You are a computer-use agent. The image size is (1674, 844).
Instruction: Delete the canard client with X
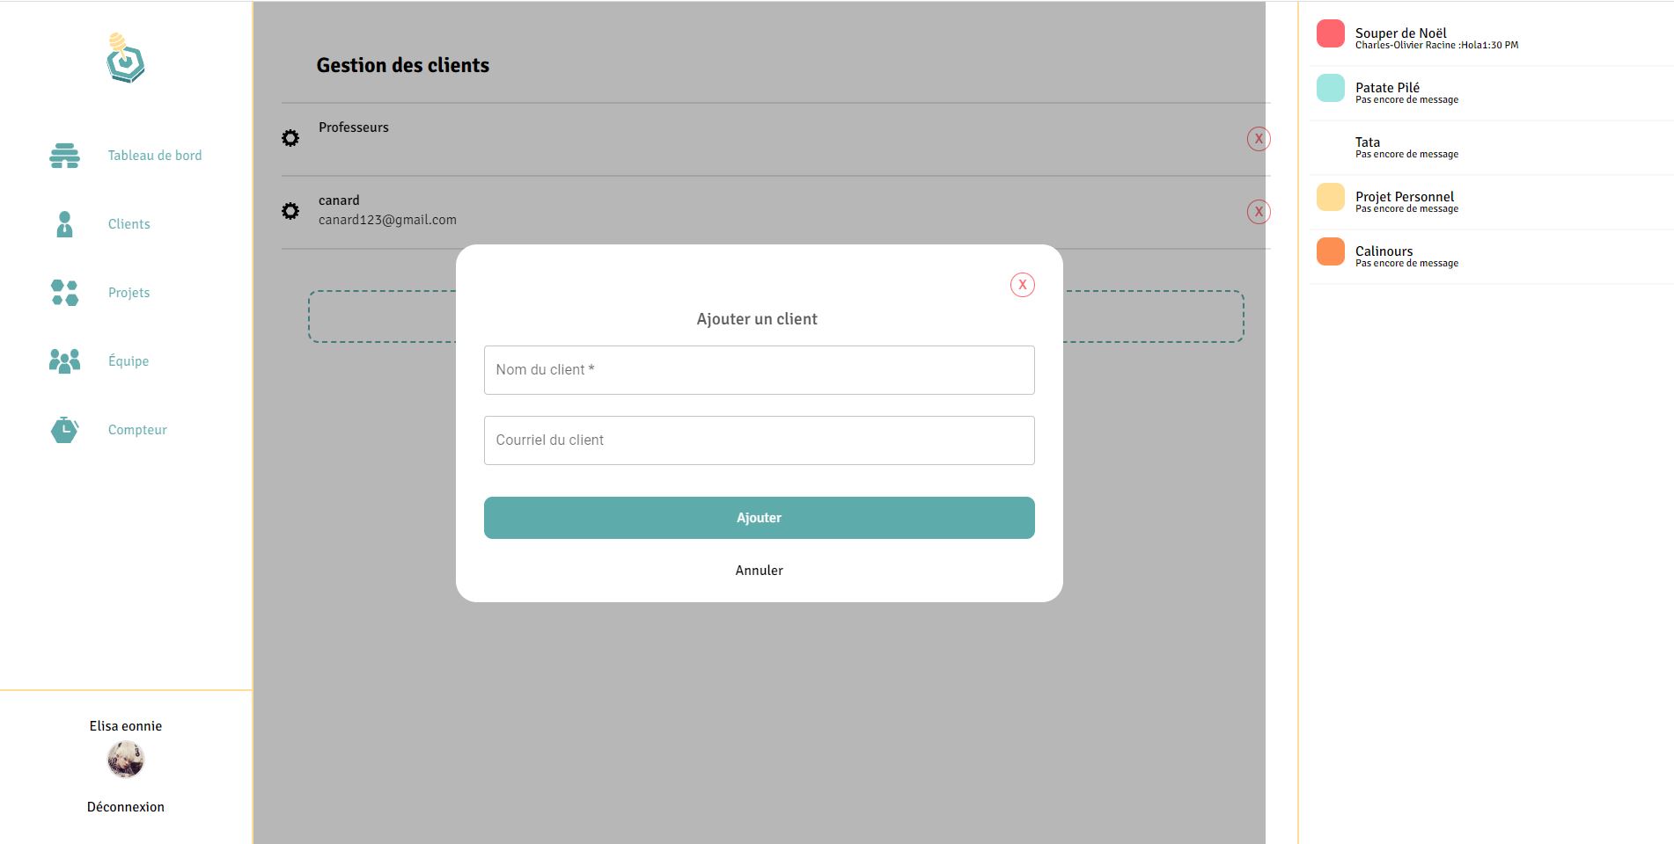coord(1258,212)
